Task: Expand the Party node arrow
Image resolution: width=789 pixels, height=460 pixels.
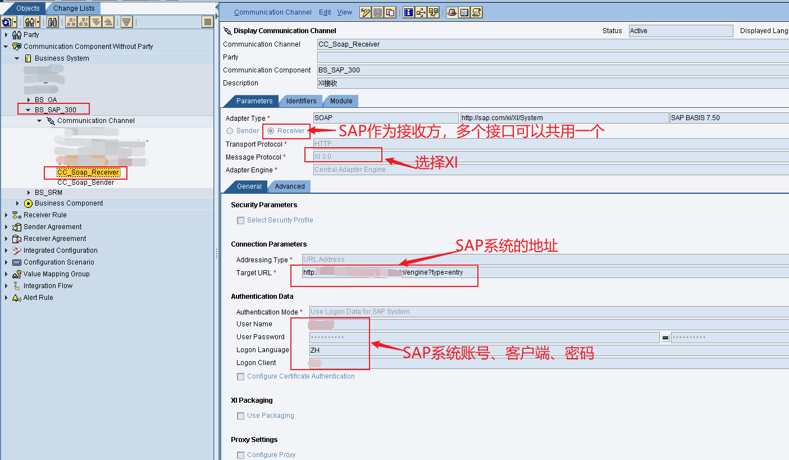Action: click(6, 35)
